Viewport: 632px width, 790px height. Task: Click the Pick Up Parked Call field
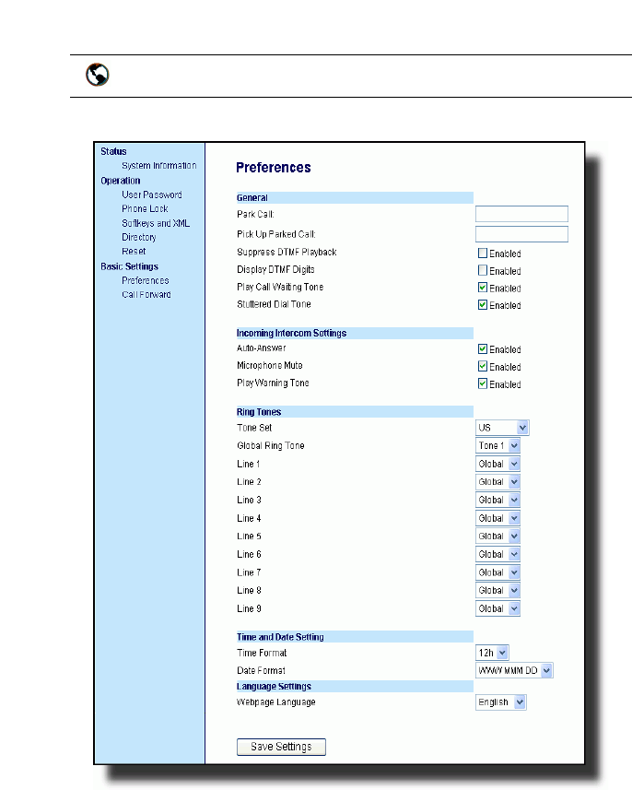coord(521,234)
